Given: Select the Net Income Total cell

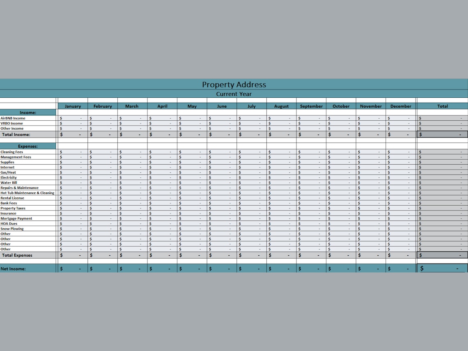Looking at the screenshot, I should (x=443, y=268).
